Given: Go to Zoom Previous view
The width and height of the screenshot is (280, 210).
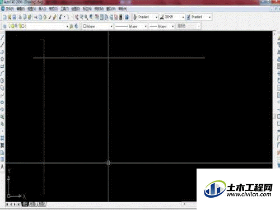Looking at the screenshot, I should 91,17.
